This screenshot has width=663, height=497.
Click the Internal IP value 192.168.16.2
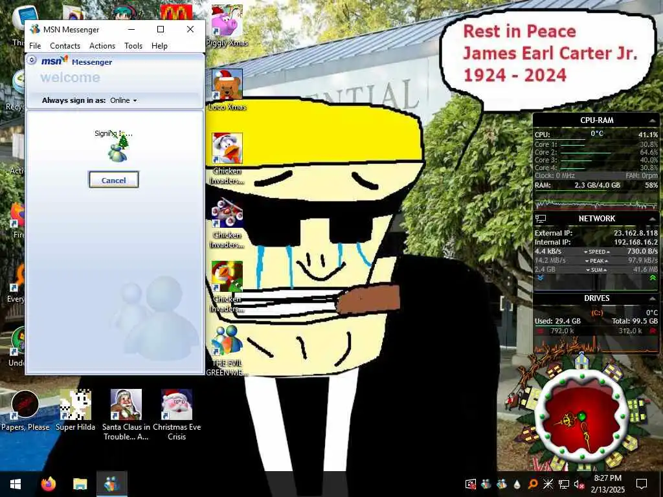pyautogui.click(x=636, y=242)
